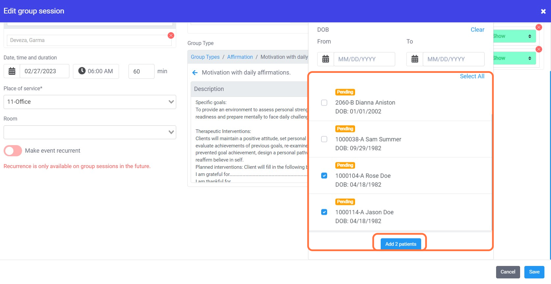Image resolution: width=551 pixels, height=284 pixels.
Task: Click DOB: 09/29/1982 text
Action: pos(358,148)
